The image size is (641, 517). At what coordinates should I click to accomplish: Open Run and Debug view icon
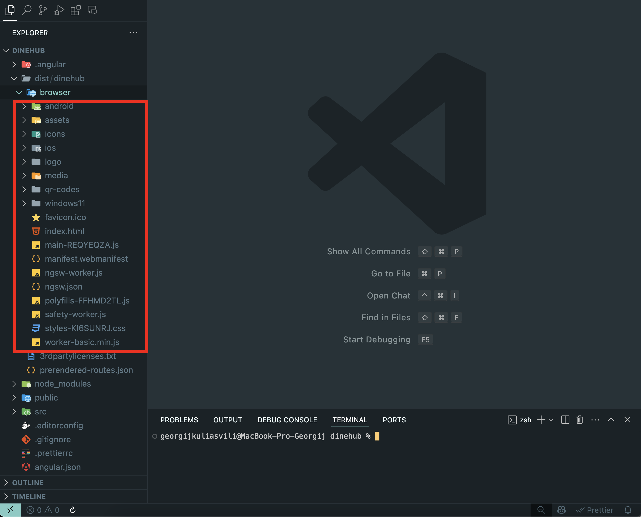coord(59,10)
